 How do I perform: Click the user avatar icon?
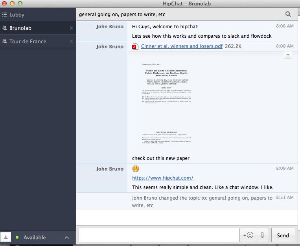tap(6, 237)
